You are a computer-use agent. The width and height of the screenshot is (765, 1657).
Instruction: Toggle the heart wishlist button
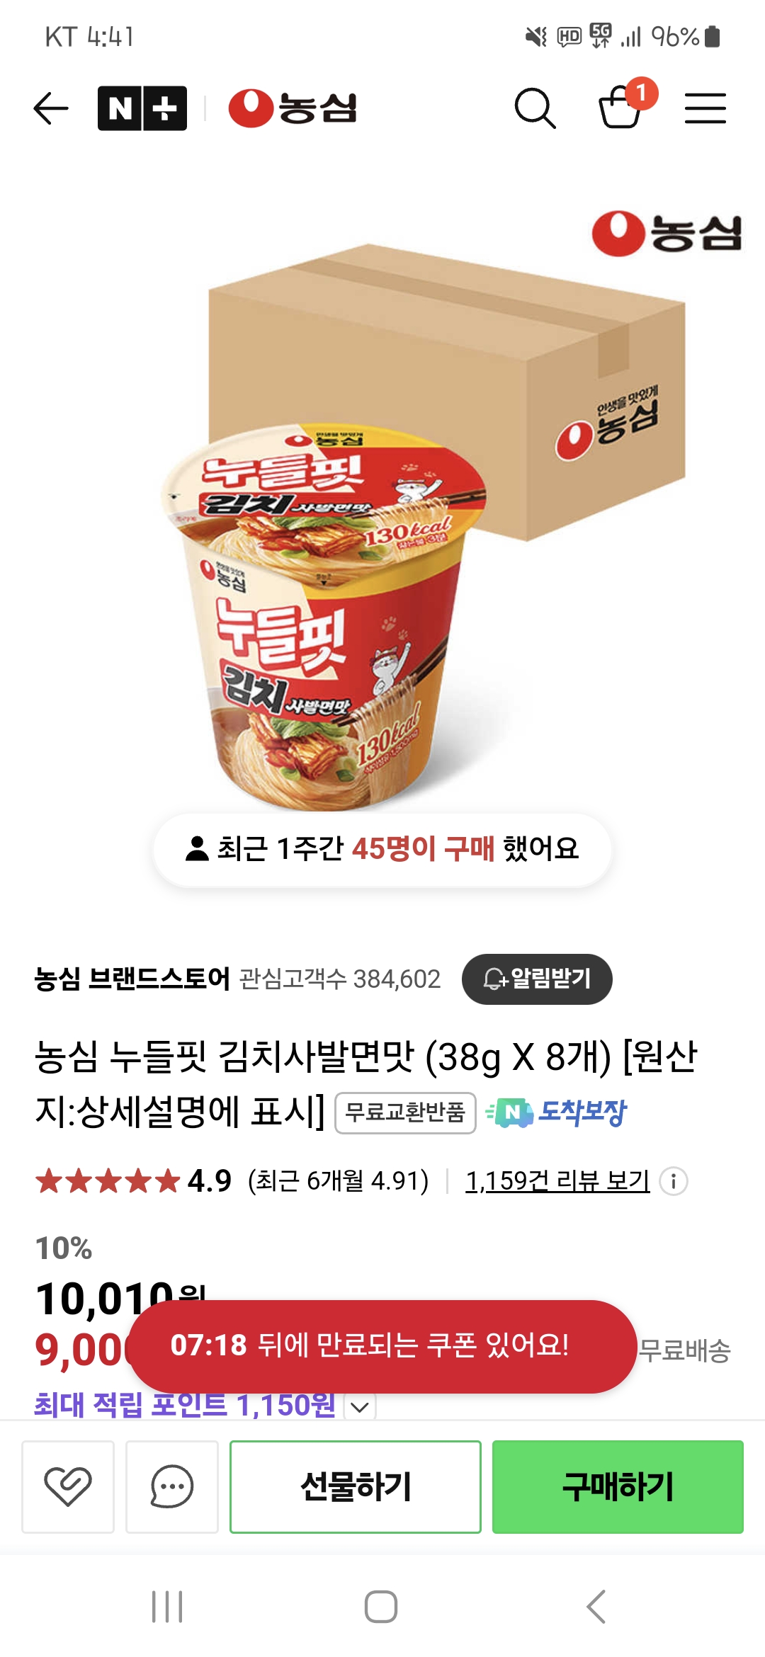[x=68, y=1486]
